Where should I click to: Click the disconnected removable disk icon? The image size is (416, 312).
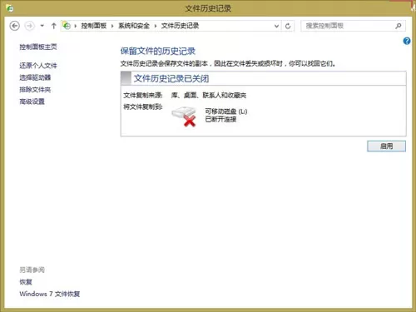tap(185, 116)
